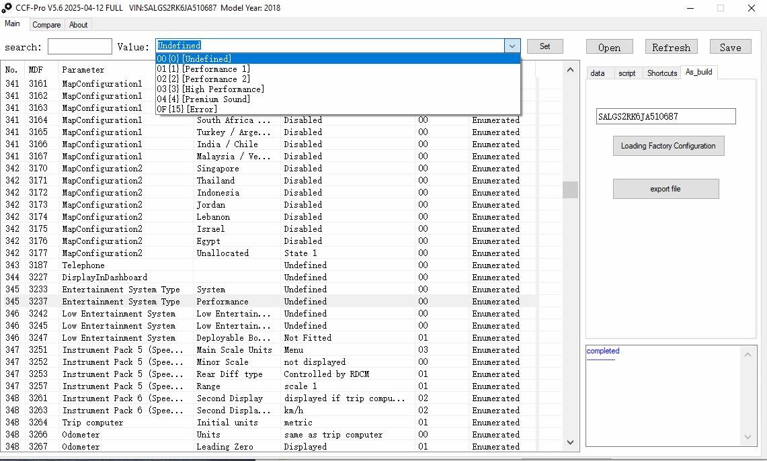Select Entertainment System Type Performance row

(268, 302)
